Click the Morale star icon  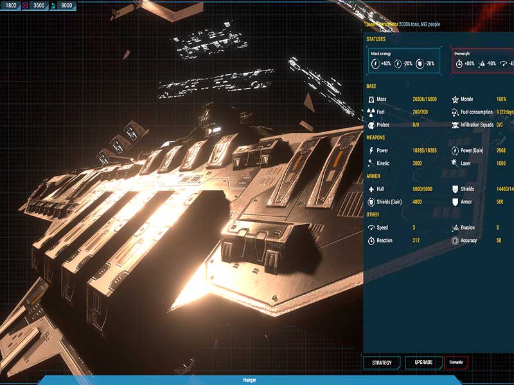pyautogui.click(x=455, y=100)
